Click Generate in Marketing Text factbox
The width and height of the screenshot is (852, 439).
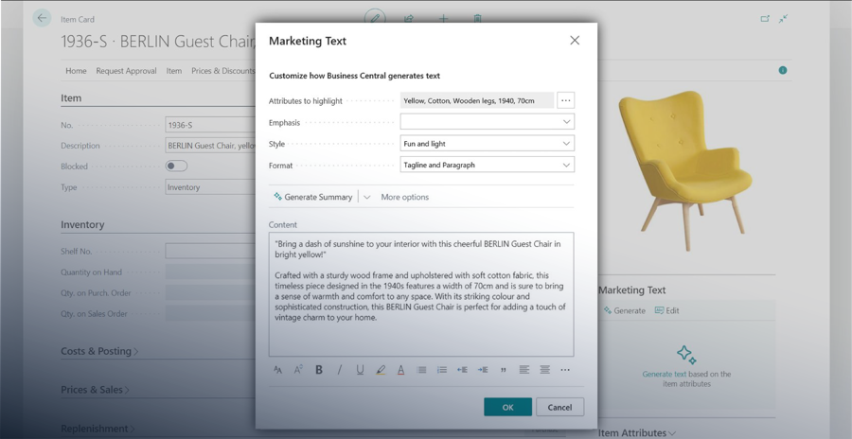[x=625, y=310]
